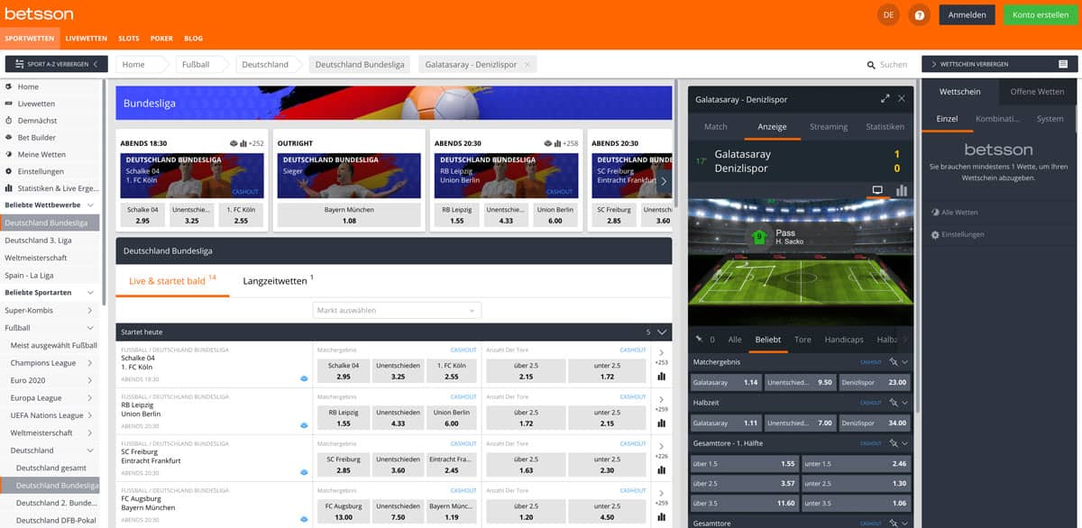
Task: Click the betsson logo
Action: pos(39,14)
